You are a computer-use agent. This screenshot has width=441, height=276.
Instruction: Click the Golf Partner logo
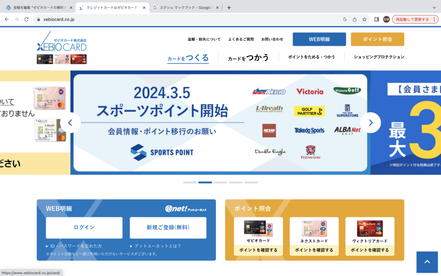tap(309, 111)
